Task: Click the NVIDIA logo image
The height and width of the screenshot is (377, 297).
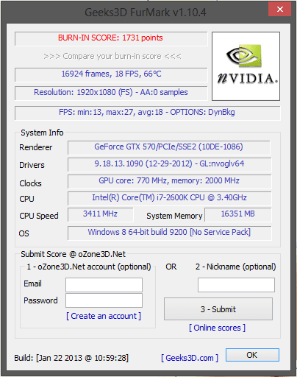Action: pos(246,66)
